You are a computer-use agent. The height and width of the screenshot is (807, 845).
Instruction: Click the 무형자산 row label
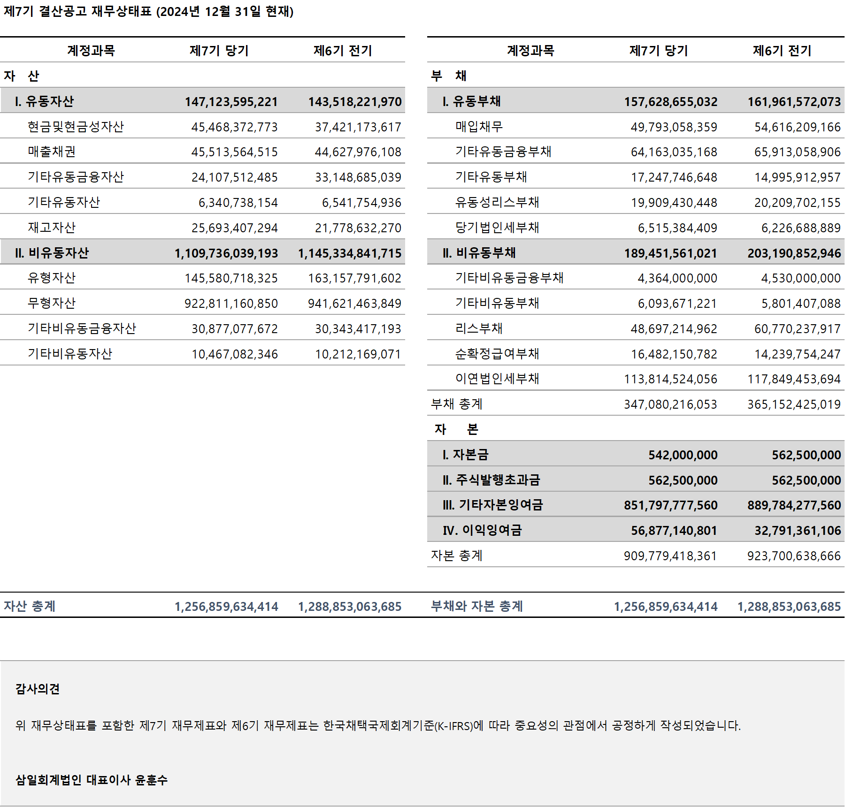point(52,303)
